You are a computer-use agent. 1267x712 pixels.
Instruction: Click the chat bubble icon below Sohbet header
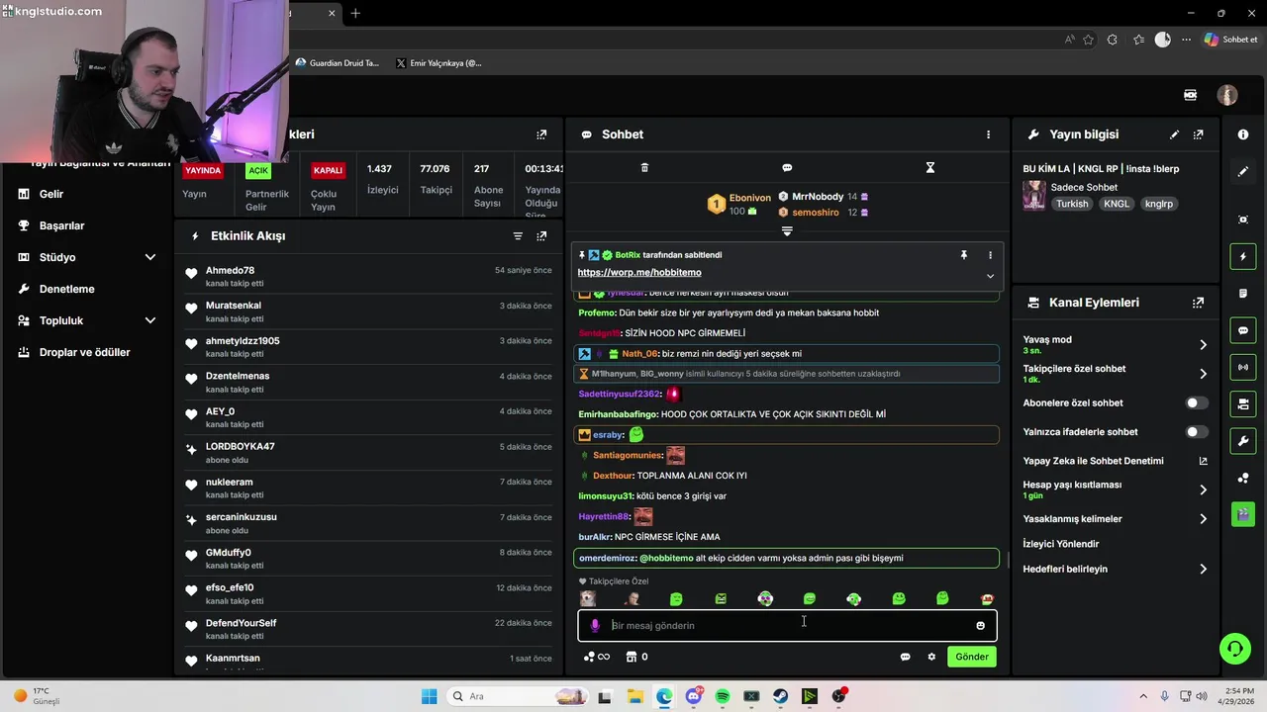[x=787, y=168]
